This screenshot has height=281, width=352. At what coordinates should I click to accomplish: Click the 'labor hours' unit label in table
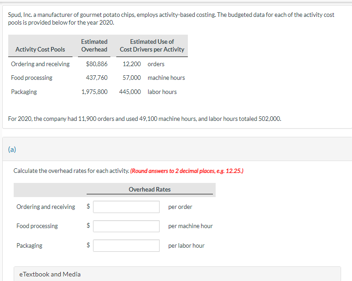162,92
